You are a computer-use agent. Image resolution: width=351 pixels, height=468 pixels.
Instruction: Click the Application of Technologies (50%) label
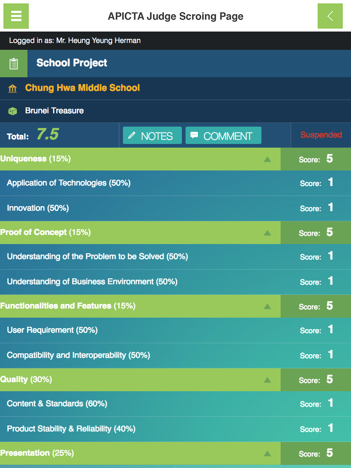click(x=69, y=183)
